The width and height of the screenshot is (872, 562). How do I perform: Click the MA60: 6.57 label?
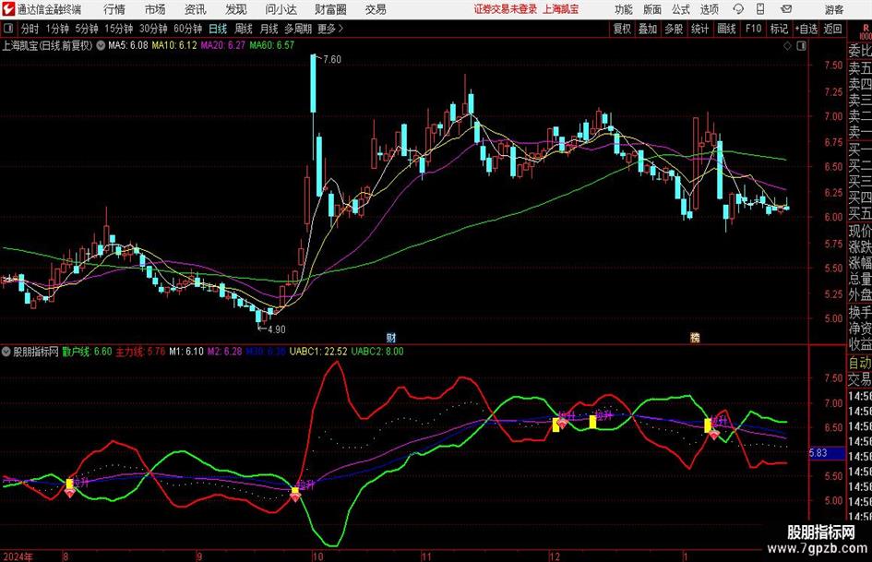point(272,45)
